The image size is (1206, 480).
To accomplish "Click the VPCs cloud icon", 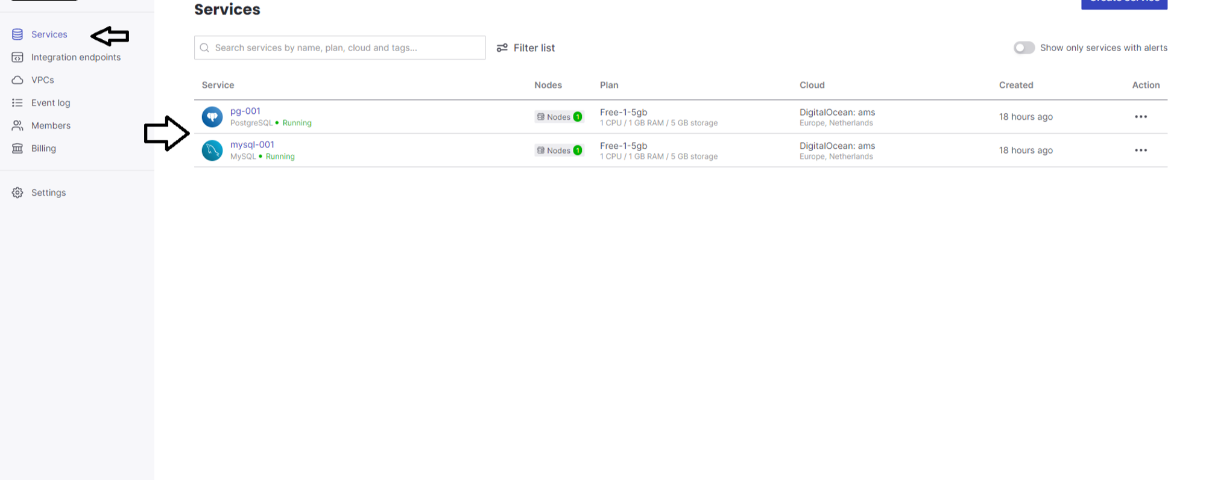I will (17, 80).
